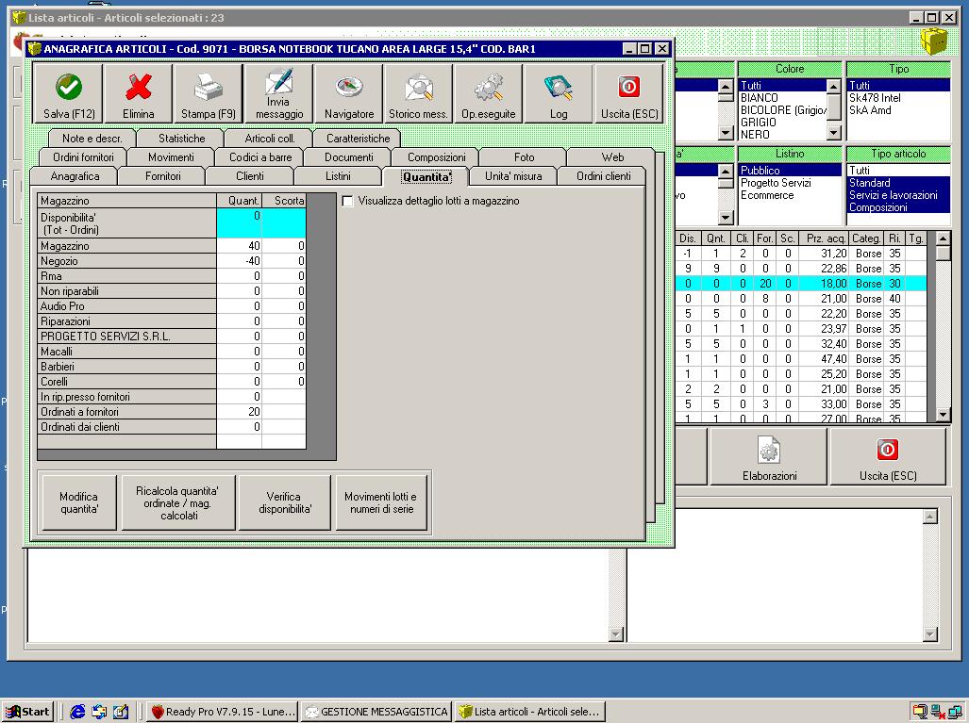Open Movimenti lotti e numeri di serie
The width and height of the screenshot is (969, 723).
(x=380, y=502)
